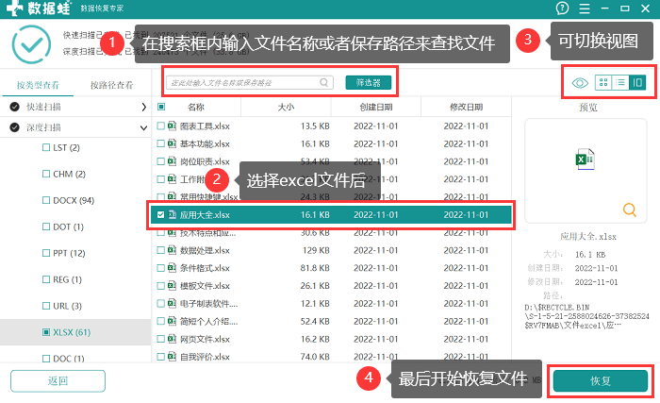Maximize the 数据蛙 window
This screenshot has height=403, width=660.
pos(625,8)
